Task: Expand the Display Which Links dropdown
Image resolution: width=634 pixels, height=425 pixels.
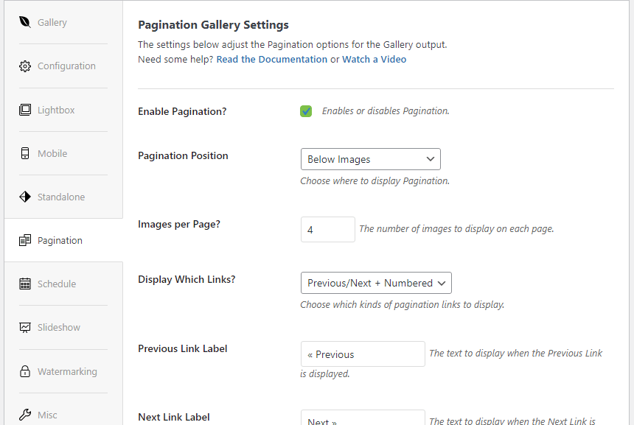Action: click(x=376, y=282)
